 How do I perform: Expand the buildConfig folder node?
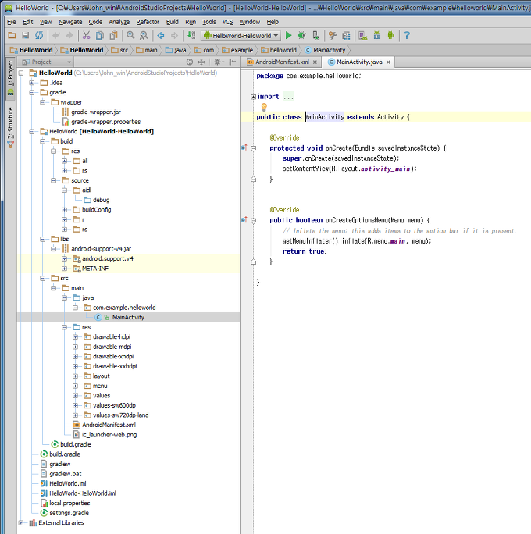(x=64, y=210)
